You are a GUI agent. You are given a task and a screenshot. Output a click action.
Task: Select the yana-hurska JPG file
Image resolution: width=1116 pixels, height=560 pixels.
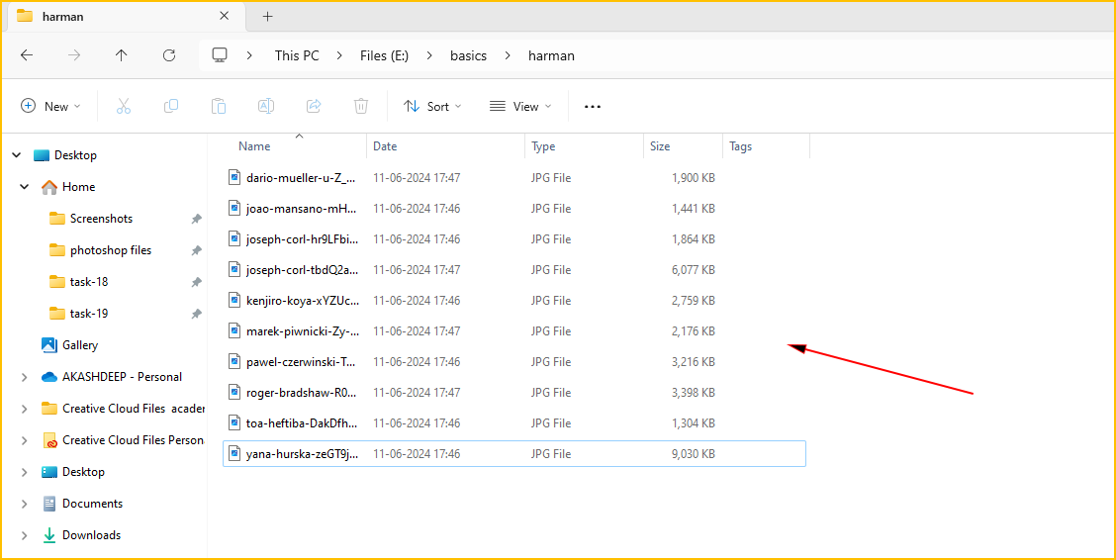point(302,454)
